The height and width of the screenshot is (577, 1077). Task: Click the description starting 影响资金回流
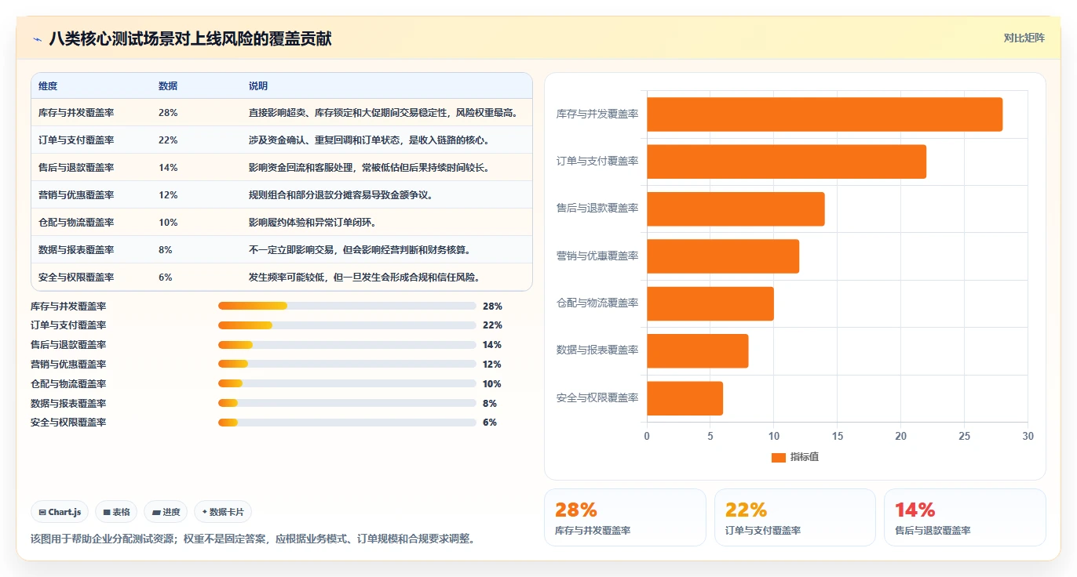[370, 168]
